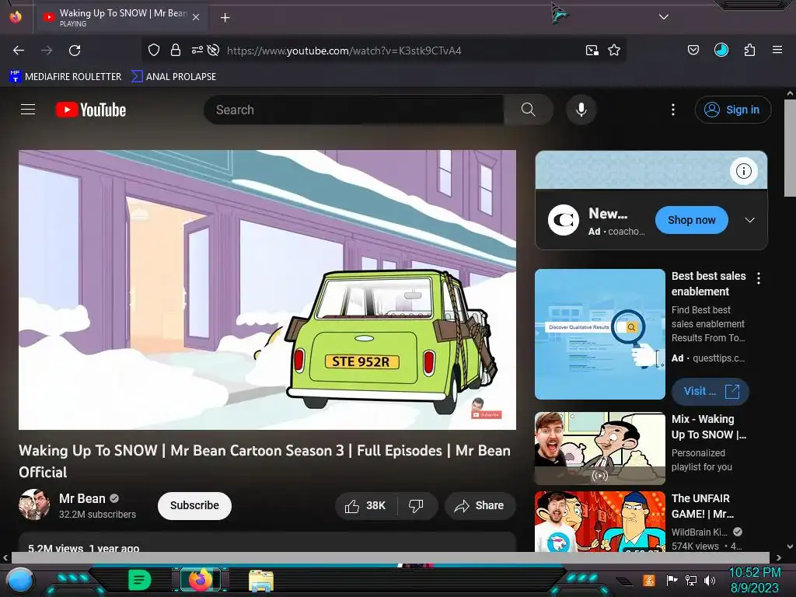The height and width of the screenshot is (597, 796).
Task: Open Mix - Waking Up To SNOW playlist
Action: pyautogui.click(x=600, y=449)
